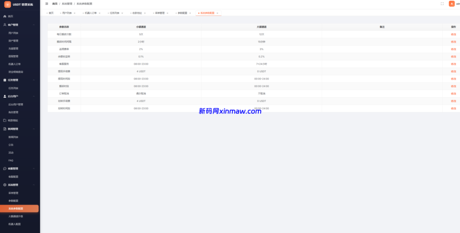This screenshot has height=233, width=460.
Task: Switch to the 参数配置 tab
Action: click(182, 13)
